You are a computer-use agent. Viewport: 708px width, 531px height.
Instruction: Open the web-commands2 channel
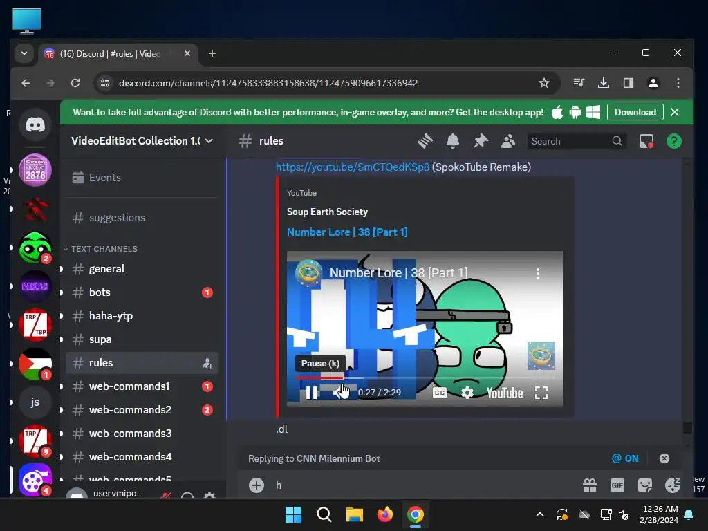click(x=142, y=409)
